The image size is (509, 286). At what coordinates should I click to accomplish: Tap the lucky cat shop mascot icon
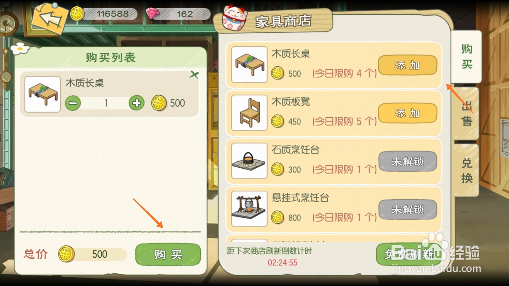pyautogui.click(x=234, y=18)
